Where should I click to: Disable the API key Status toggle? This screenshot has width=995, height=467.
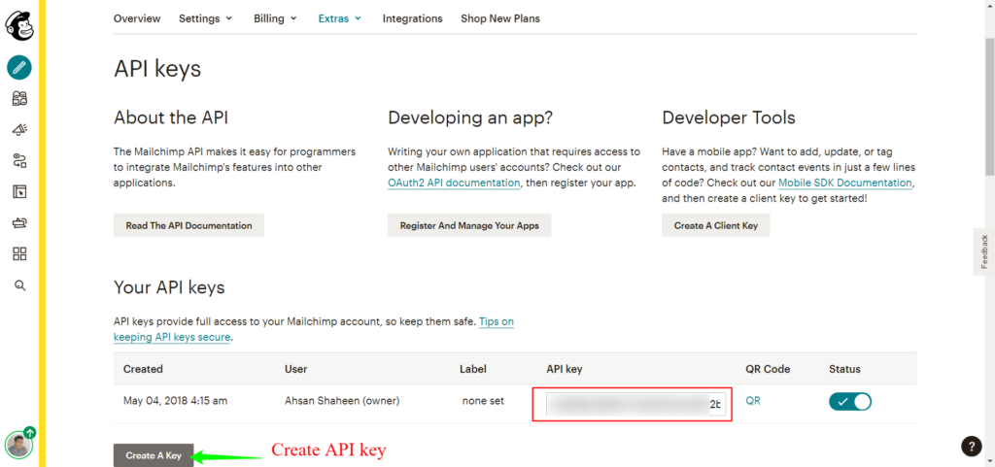[850, 402]
